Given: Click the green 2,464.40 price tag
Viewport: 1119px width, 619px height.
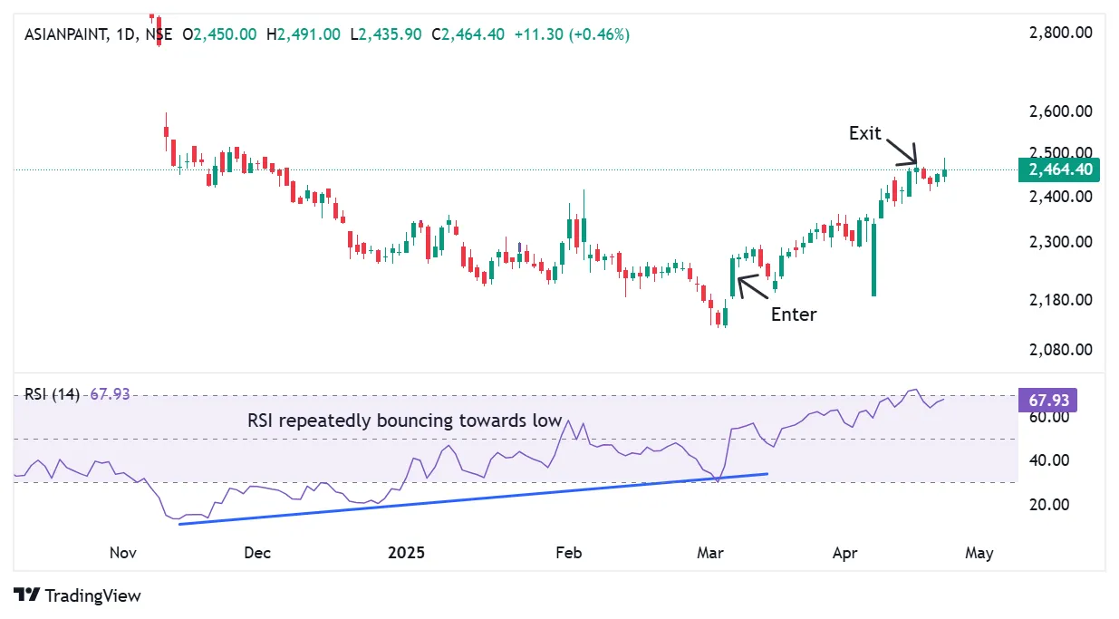Looking at the screenshot, I should 1060,169.
